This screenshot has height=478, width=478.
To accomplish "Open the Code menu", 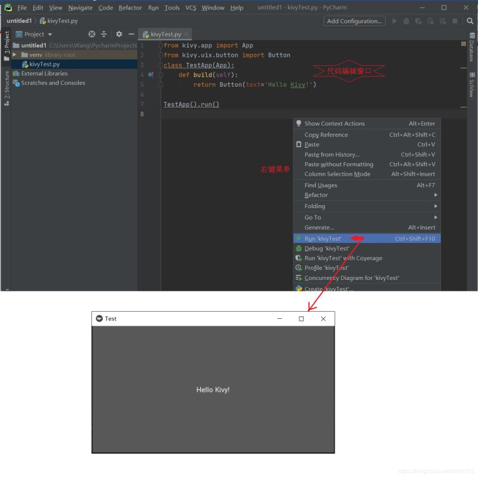I will pos(106,8).
